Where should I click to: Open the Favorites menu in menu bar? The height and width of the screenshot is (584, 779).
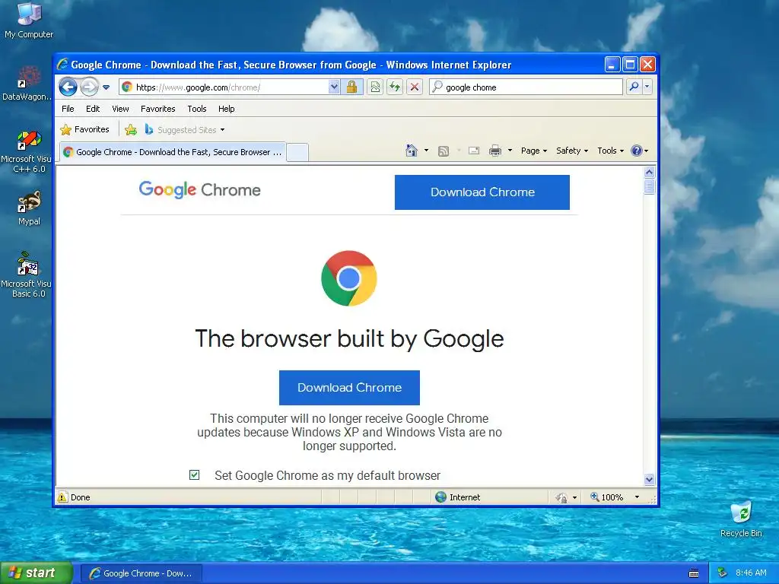pyautogui.click(x=158, y=109)
